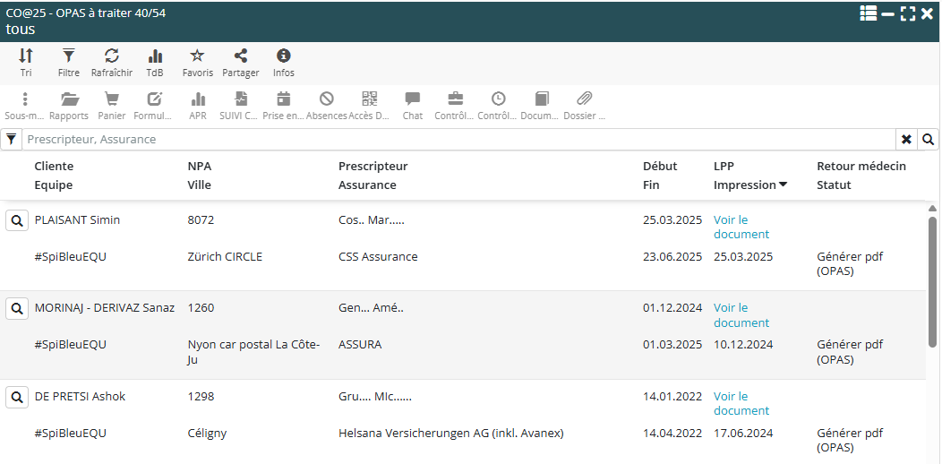Switch list view mode in title bar
This screenshot has height=464, width=942.
click(868, 13)
